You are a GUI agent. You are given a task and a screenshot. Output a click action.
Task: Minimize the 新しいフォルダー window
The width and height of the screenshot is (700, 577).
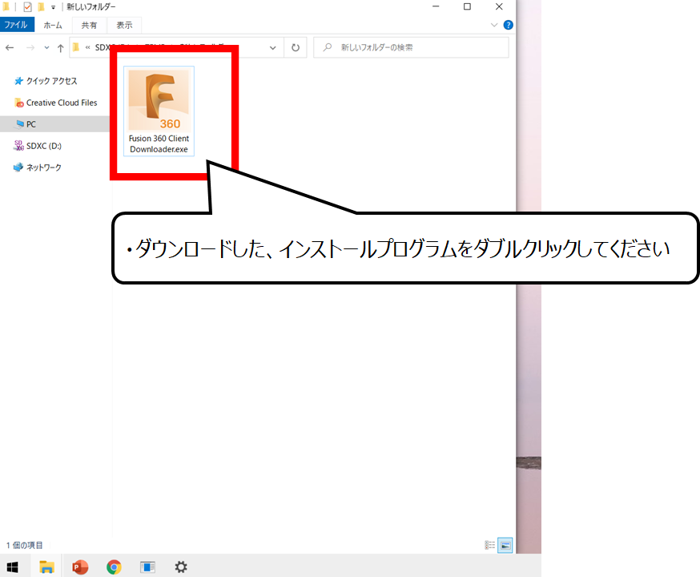coord(436,6)
